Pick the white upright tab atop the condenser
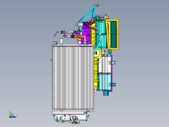 (61, 42)
